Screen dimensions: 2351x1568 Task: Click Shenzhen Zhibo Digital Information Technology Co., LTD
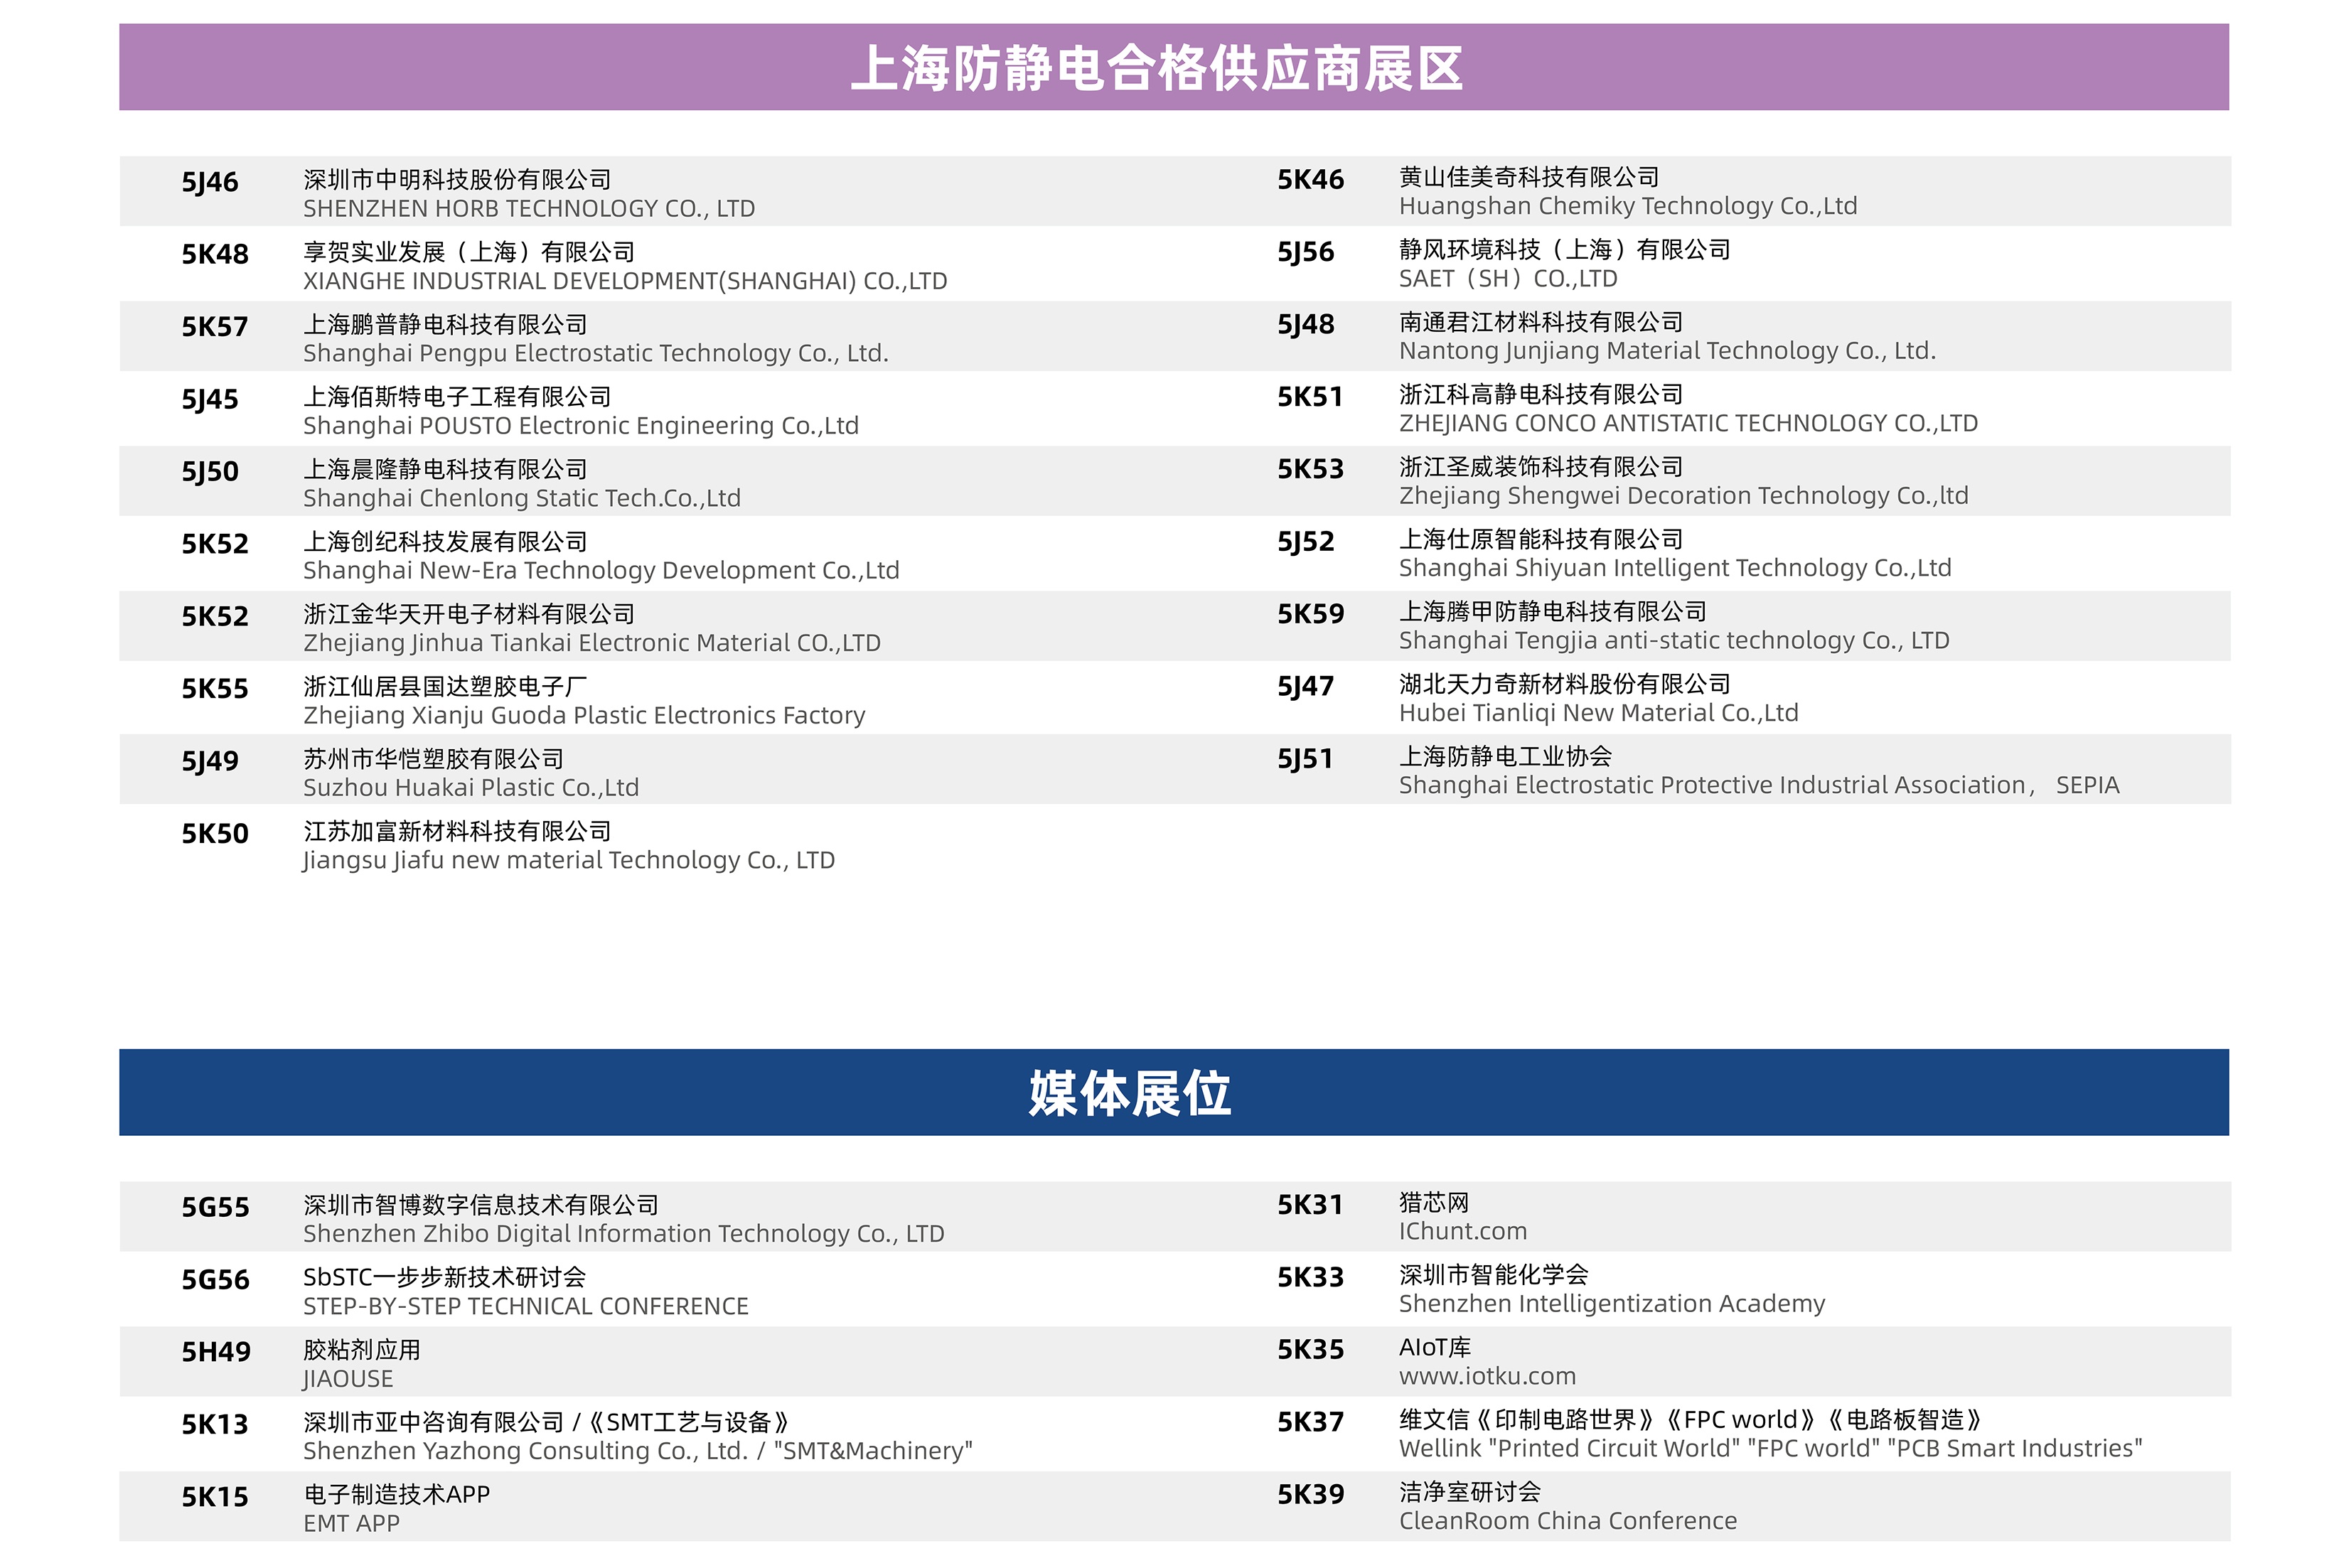624,1234
